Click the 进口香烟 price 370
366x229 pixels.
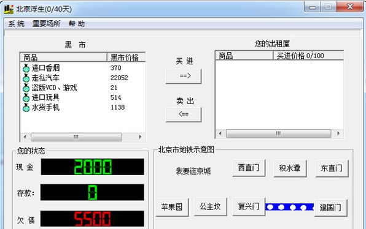[x=116, y=68]
